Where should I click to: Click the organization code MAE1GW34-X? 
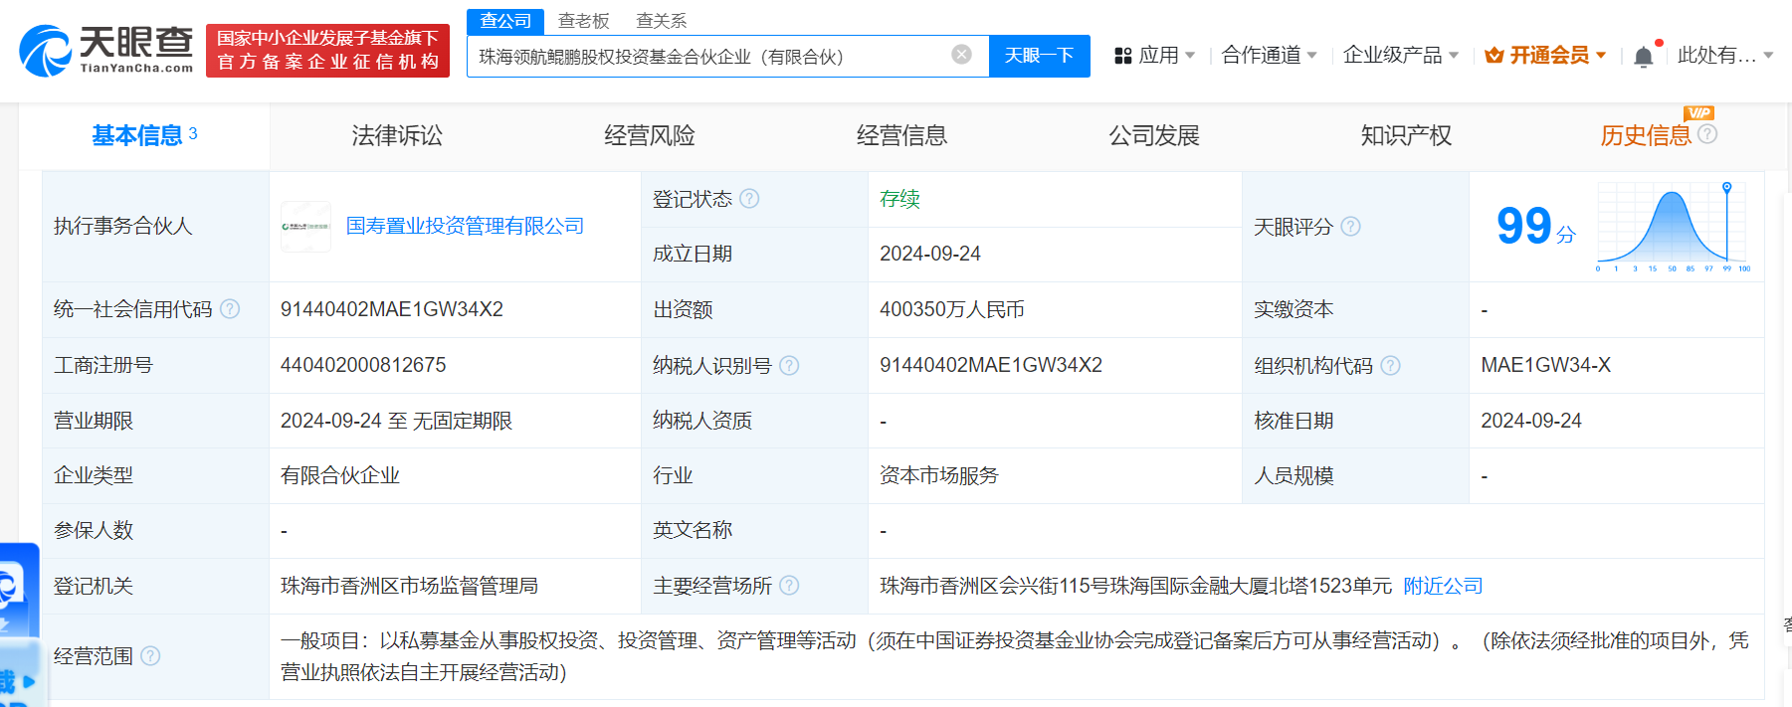coord(1545,365)
